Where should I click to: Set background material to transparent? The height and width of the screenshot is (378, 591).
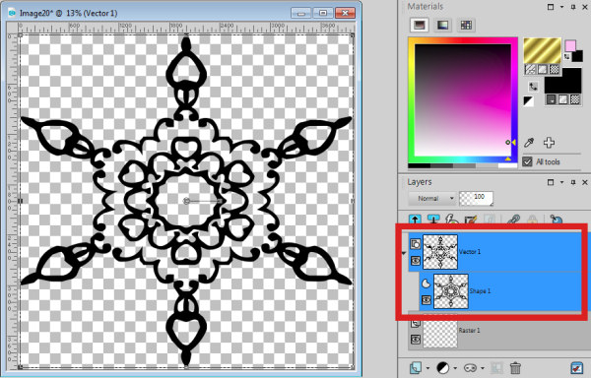point(575,99)
